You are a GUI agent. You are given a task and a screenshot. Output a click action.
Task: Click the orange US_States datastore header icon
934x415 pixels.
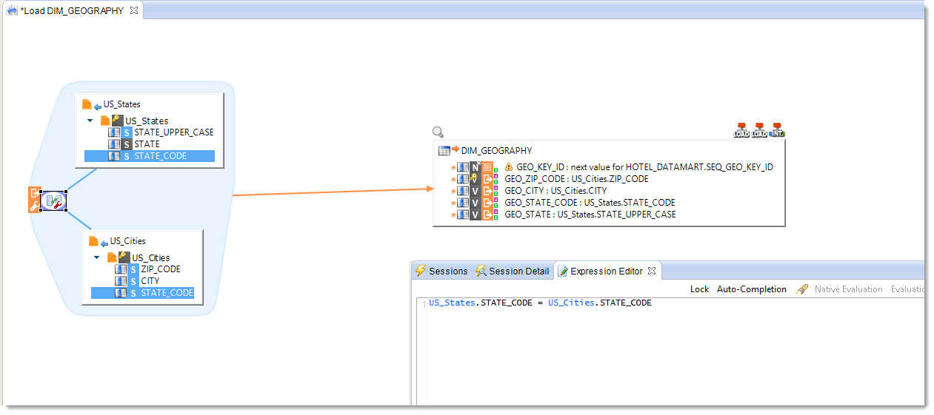click(87, 104)
